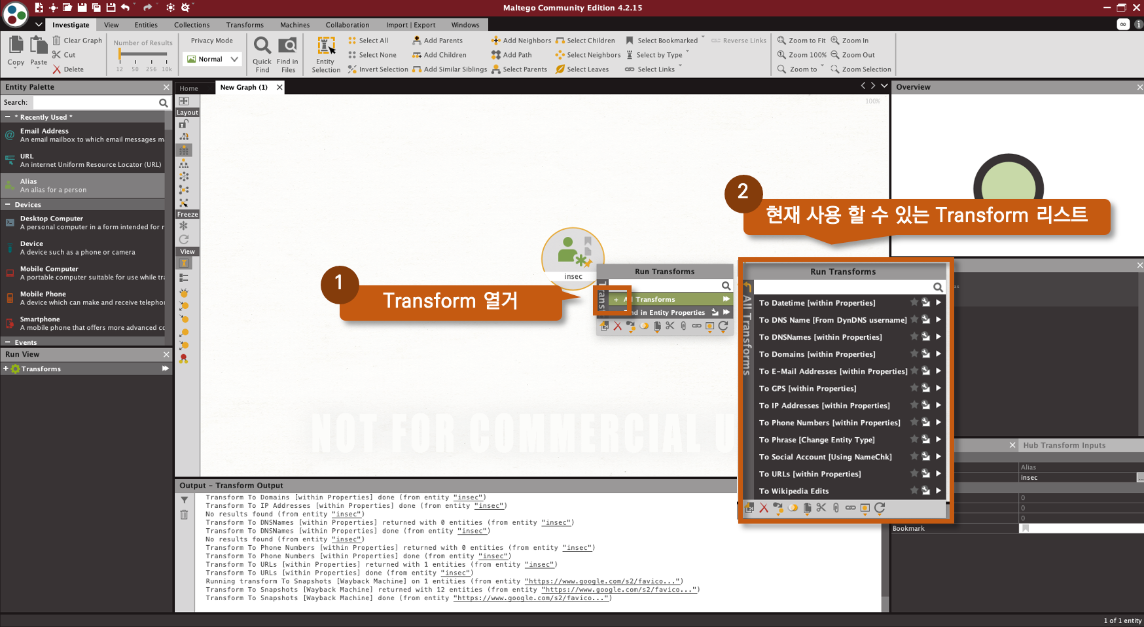
Task: Open the Transforms ribbon tab
Action: [245, 25]
